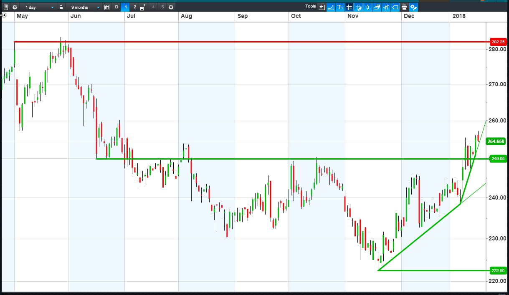This screenshot has width=509, height=295.
Task: Print the chart
Action: pos(404,7)
